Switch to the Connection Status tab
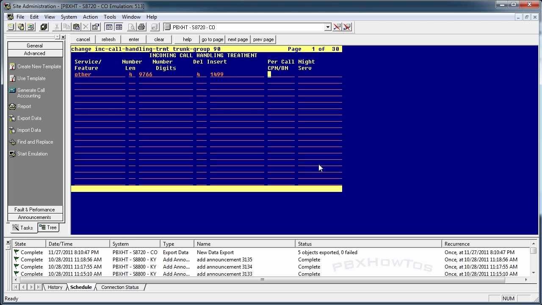Viewport: 542px width, 305px height. coord(120,287)
